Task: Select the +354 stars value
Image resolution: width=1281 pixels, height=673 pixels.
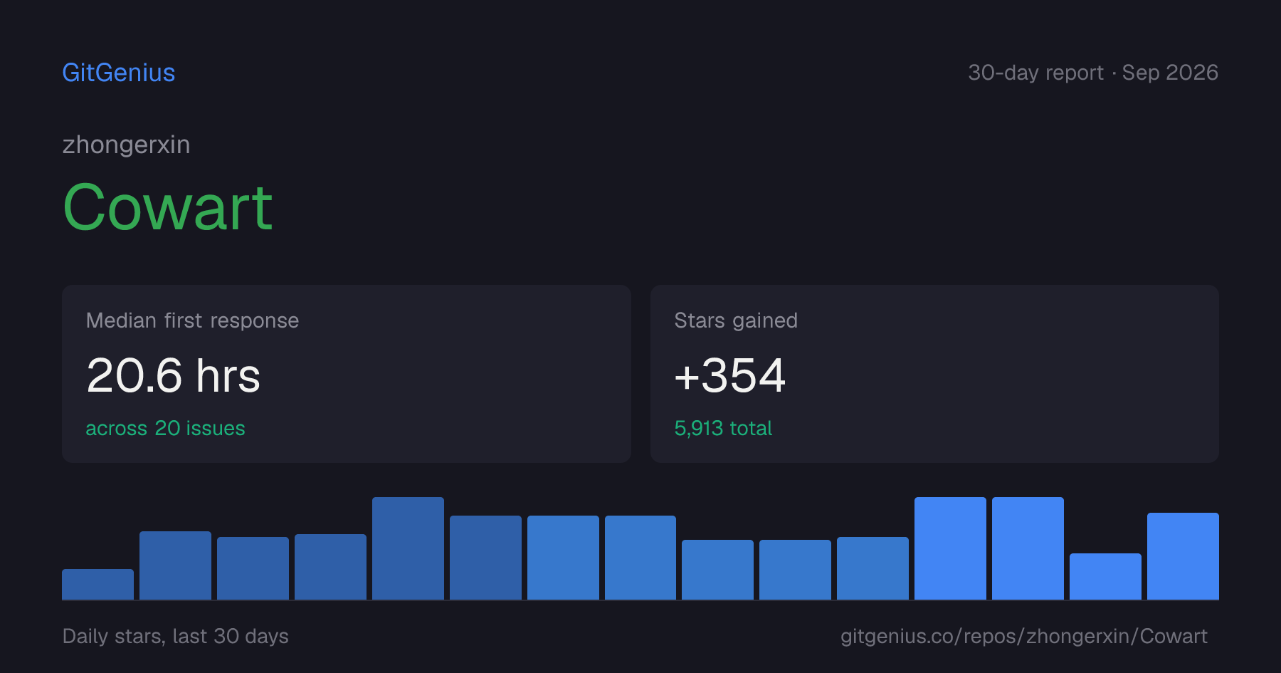Action: (729, 375)
